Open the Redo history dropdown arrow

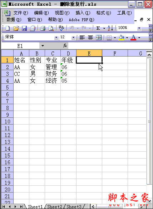coord(90,28)
